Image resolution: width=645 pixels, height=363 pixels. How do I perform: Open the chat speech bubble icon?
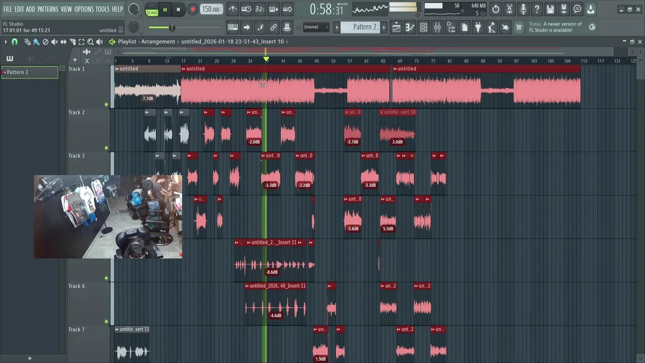577,9
